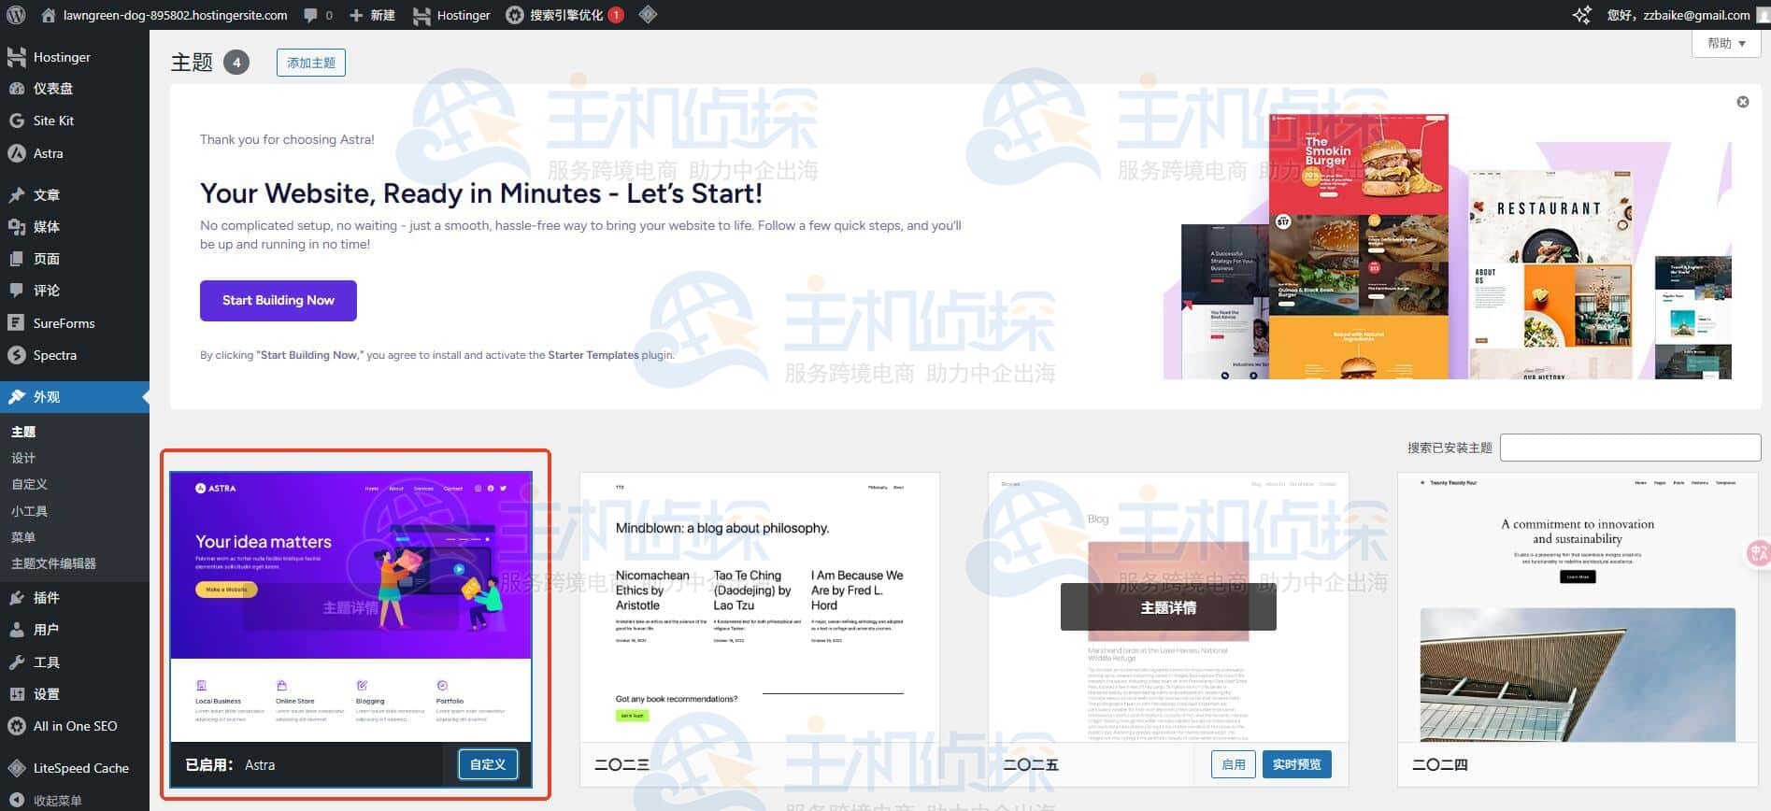
Task: Click the SureForms sidebar icon
Action: click(x=16, y=323)
